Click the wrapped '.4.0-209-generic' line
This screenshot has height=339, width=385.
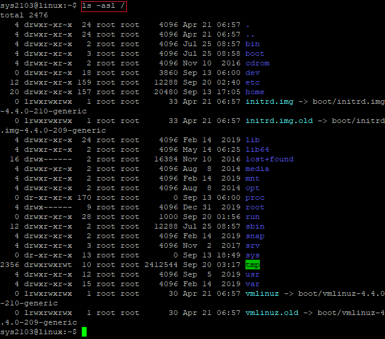click(38, 322)
